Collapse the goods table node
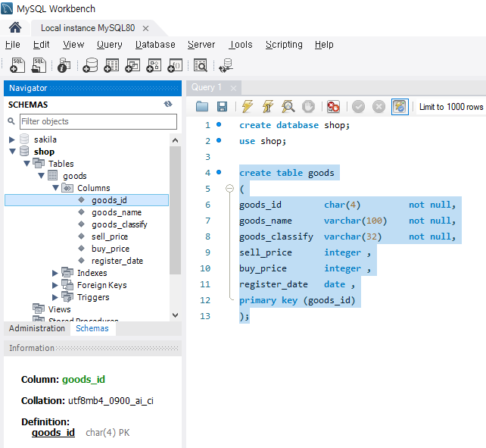This screenshot has width=486, height=448. pyautogui.click(x=41, y=176)
